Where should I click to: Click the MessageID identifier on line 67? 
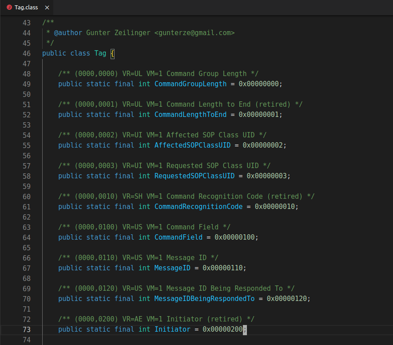172,268
